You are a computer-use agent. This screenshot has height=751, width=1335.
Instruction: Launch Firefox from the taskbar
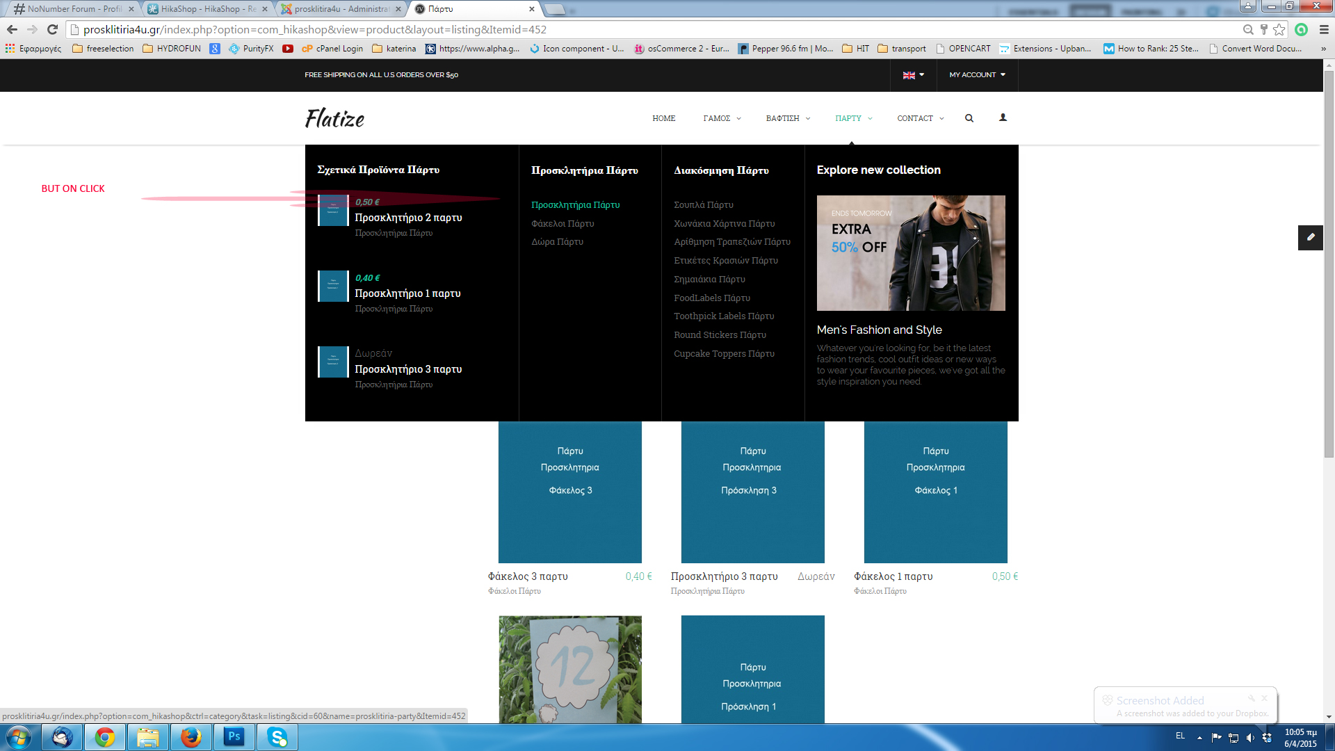coord(191,736)
